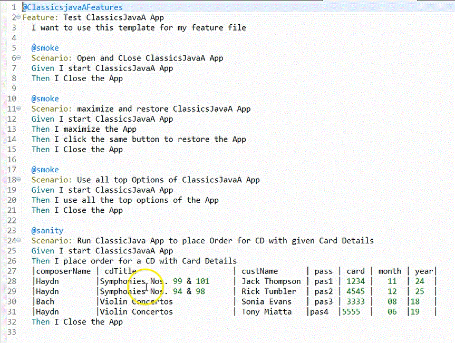Viewport: 455px width, 343px height.
Task: Click the custName column header
Action: 259,271
